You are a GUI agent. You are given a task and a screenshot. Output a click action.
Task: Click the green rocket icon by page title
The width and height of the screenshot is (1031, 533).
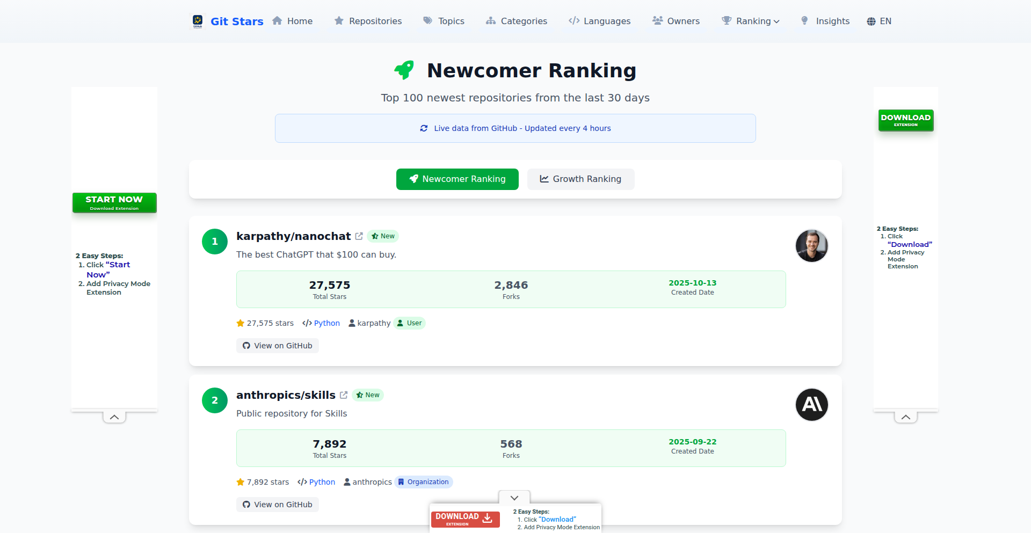404,70
